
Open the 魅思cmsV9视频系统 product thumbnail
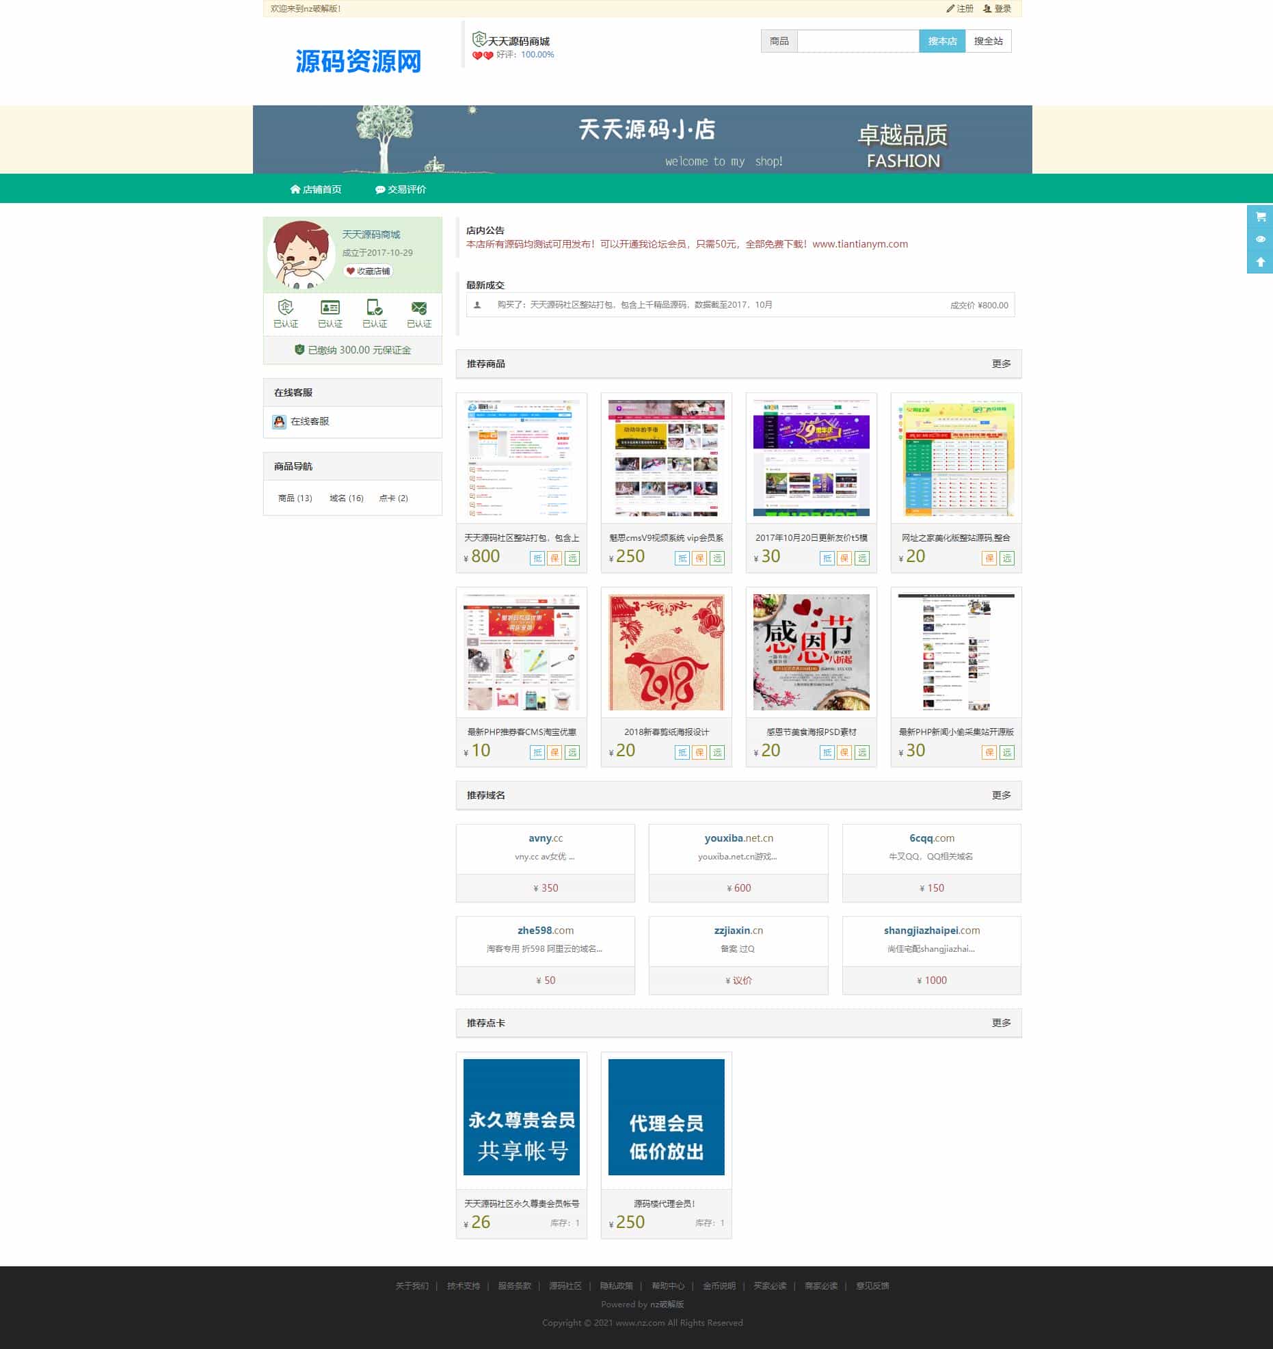click(667, 458)
